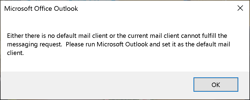Click the phrase "Please run Microsoft Outlook"
Screen dimensions: 250x100
(x=107, y=44)
